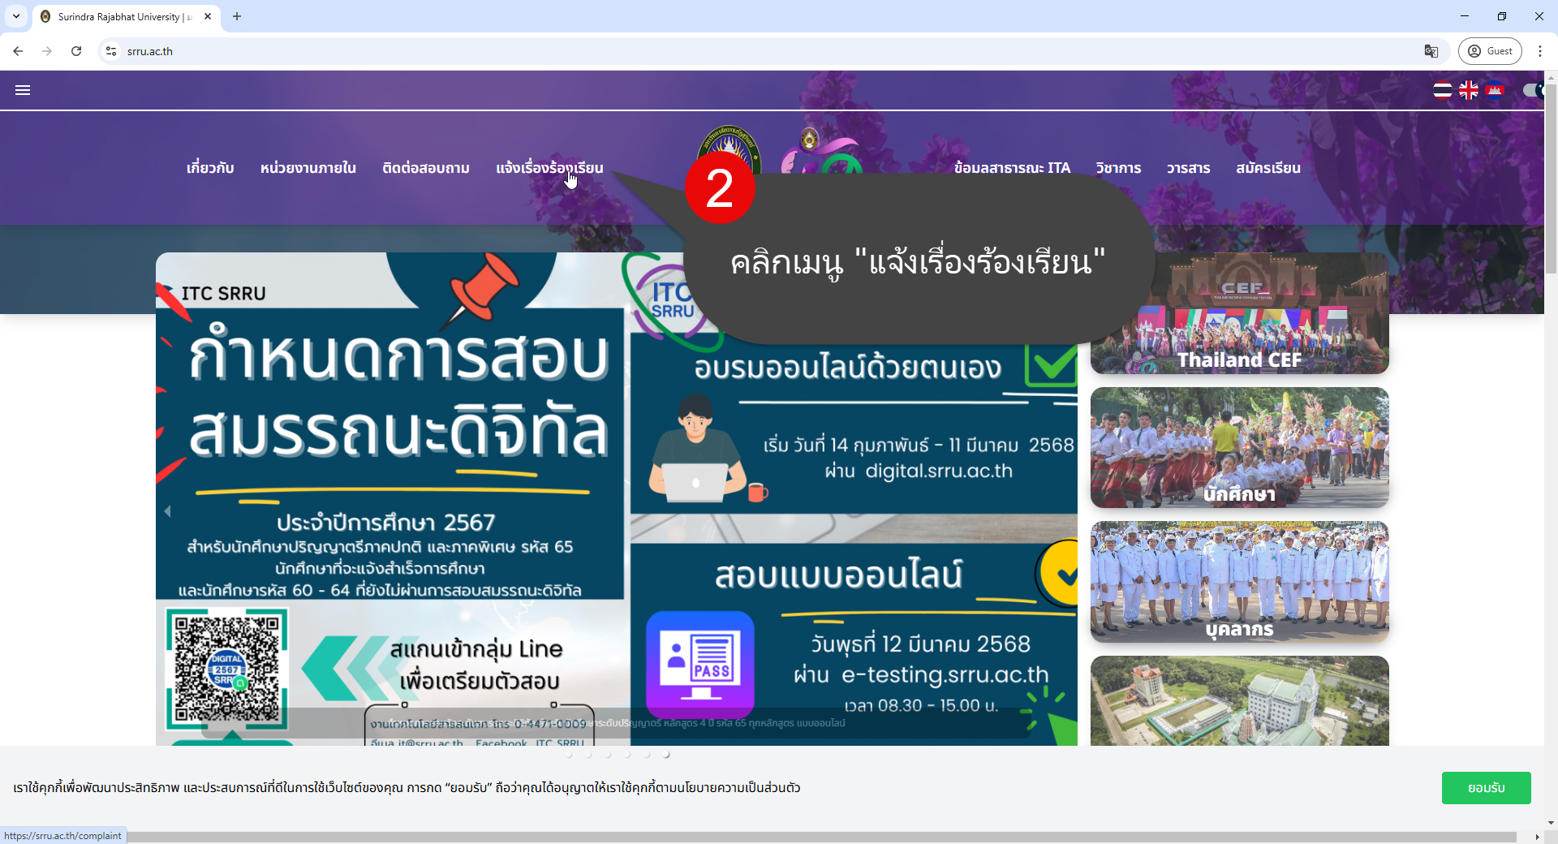The height and width of the screenshot is (844, 1558).
Task: Click the previous-slide arrow on the banner
Action: pos(166,510)
